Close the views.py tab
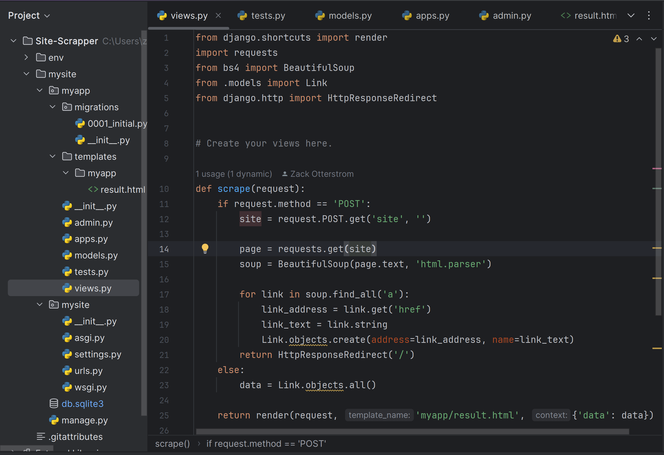 218,15
